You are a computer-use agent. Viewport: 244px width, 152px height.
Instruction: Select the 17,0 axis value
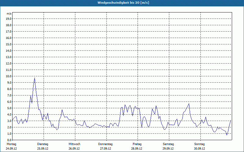9,32
